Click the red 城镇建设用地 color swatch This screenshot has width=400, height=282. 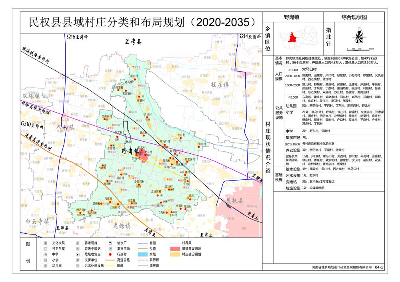coord(175,248)
